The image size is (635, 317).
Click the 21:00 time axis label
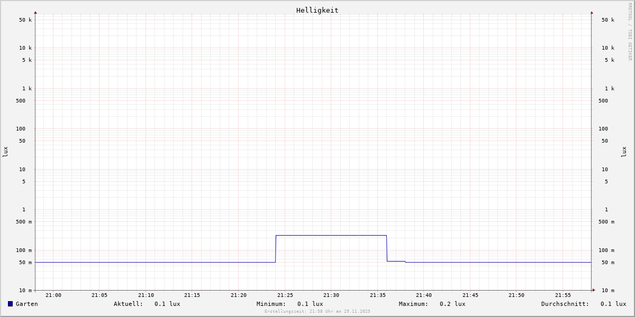(x=53, y=295)
